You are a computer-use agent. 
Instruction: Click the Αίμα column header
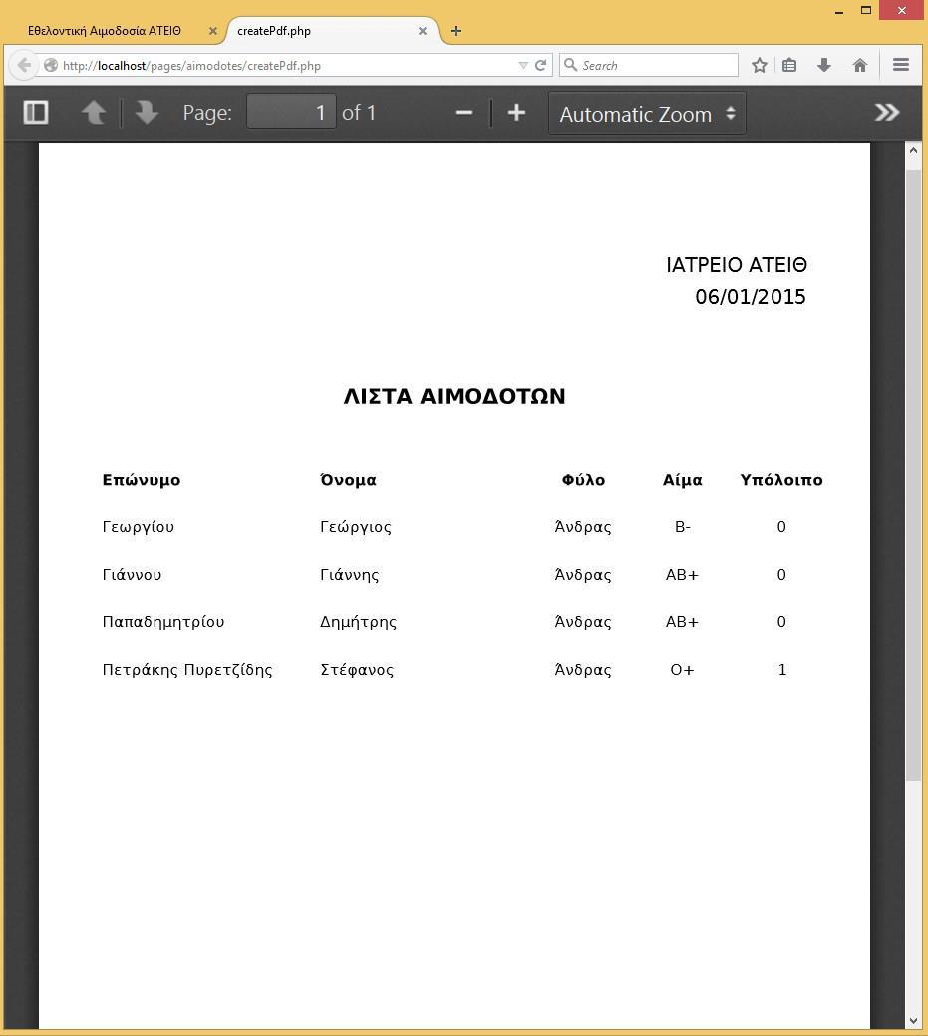[683, 479]
